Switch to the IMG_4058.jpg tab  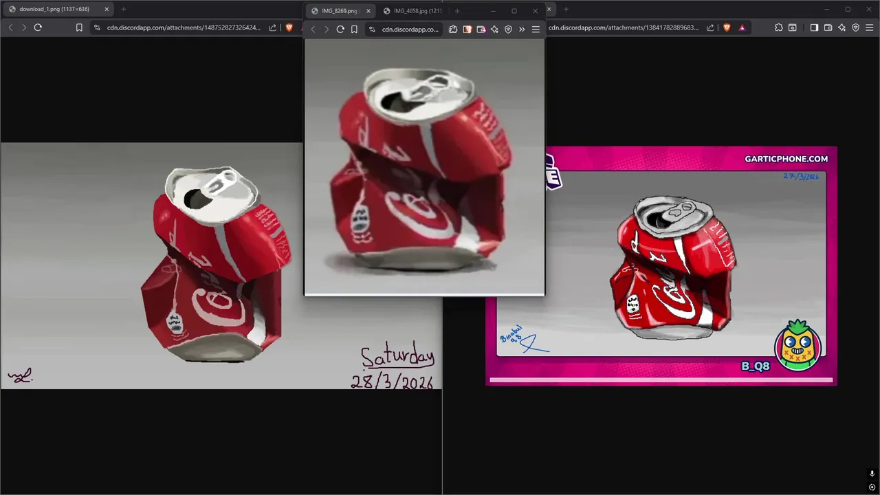[x=412, y=11]
